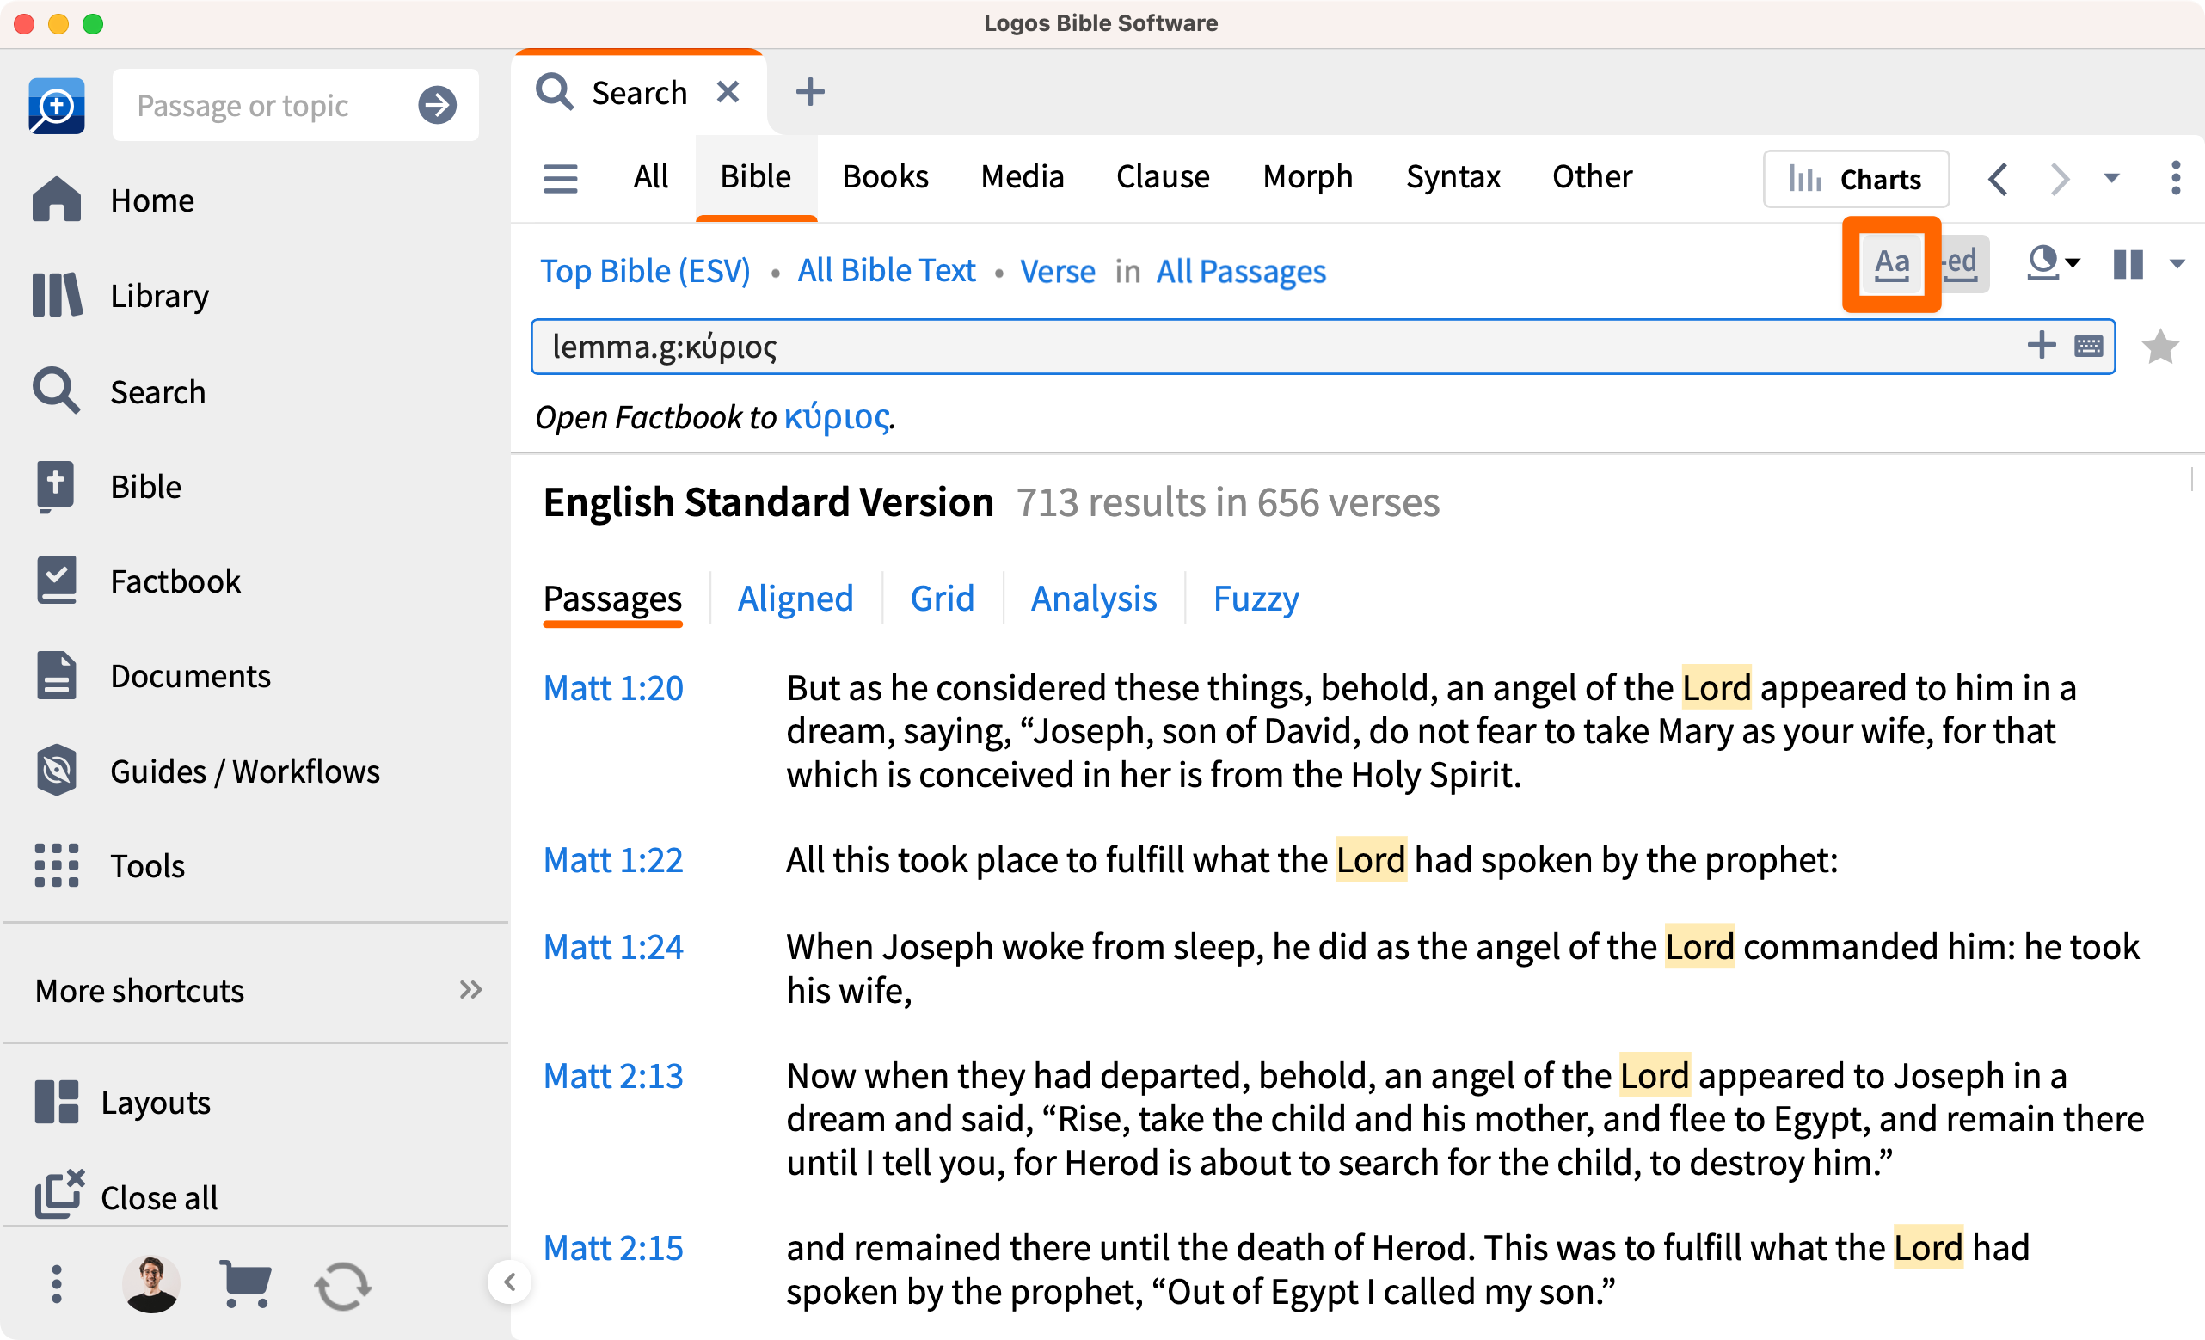Screen dimensions: 2205x1340
Task: Expand More shortcuts chevron
Action: click(x=470, y=990)
